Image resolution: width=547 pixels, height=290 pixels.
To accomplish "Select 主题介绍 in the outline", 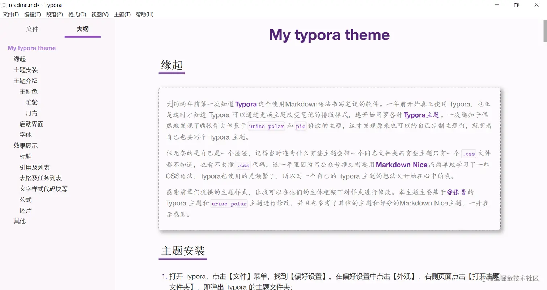I will pos(26,81).
